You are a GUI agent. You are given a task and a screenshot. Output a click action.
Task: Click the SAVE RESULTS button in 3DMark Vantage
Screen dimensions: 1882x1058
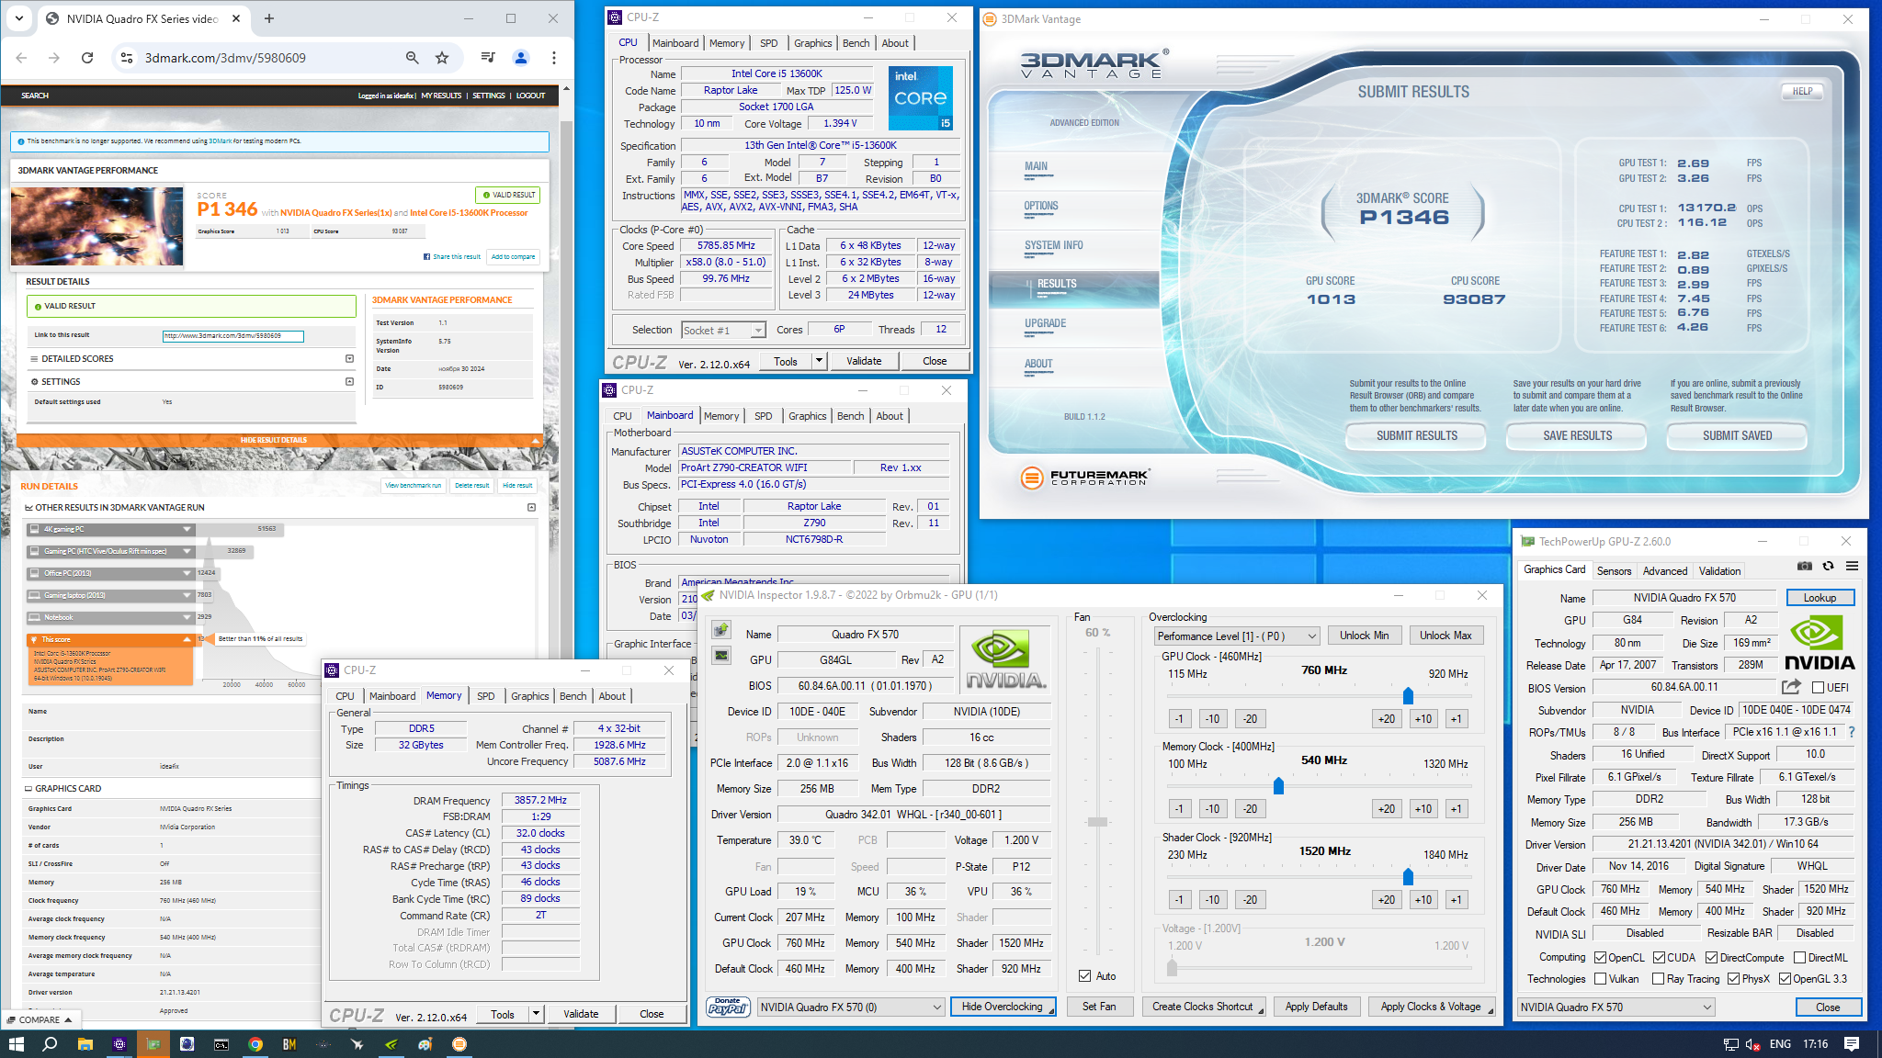1577,435
